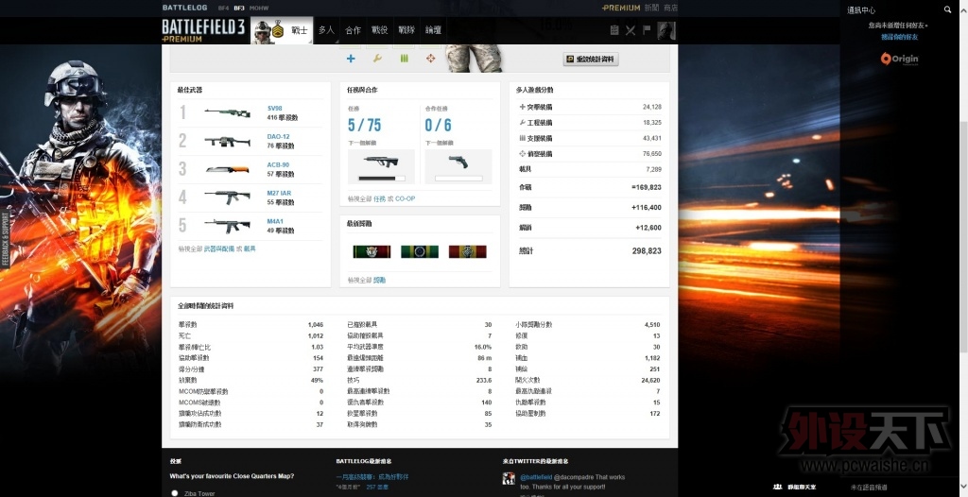Click the next assignment unlock rifle image

click(x=381, y=163)
